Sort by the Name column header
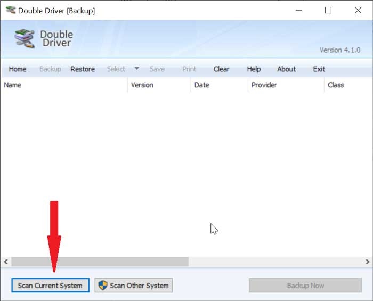This screenshot has width=373, height=301. pyautogui.click(x=64, y=85)
